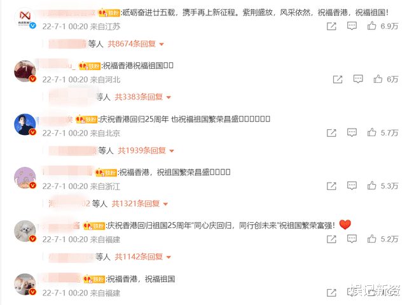Share the comment from Jiangsu
This screenshot has height=305, width=407.
click(x=331, y=26)
